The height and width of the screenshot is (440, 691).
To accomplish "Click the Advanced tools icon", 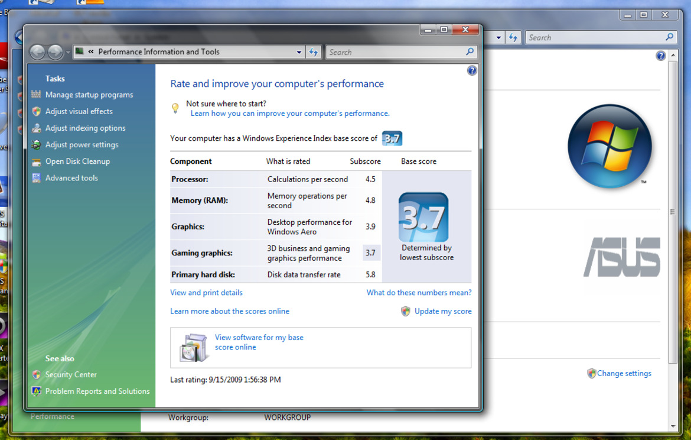I will (x=36, y=178).
